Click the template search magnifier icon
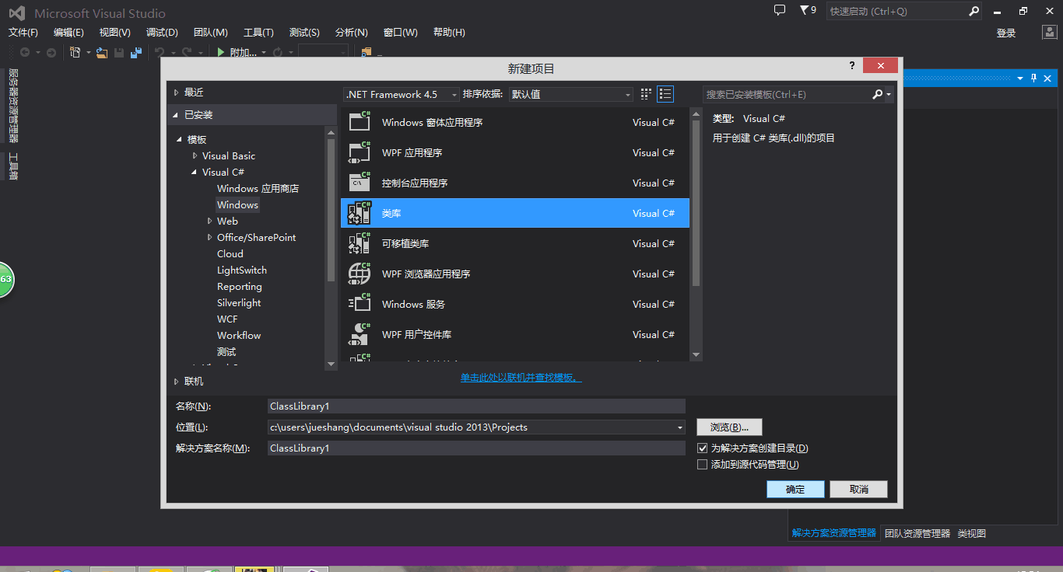This screenshot has width=1063, height=572. pyautogui.click(x=878, y=94)
